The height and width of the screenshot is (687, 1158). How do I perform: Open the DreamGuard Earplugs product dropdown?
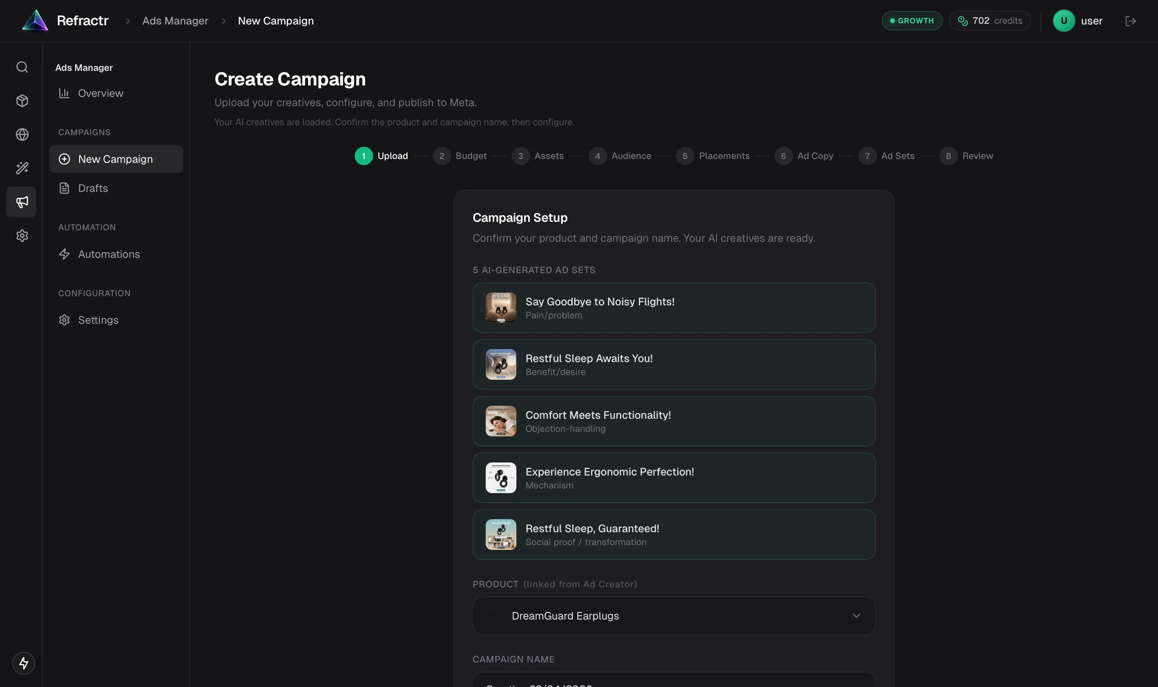(674, 616)
